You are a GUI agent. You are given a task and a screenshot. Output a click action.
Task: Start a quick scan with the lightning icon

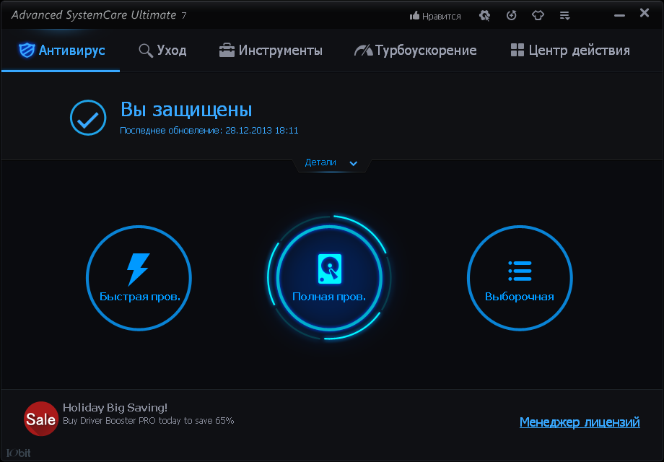pos(139,268)
